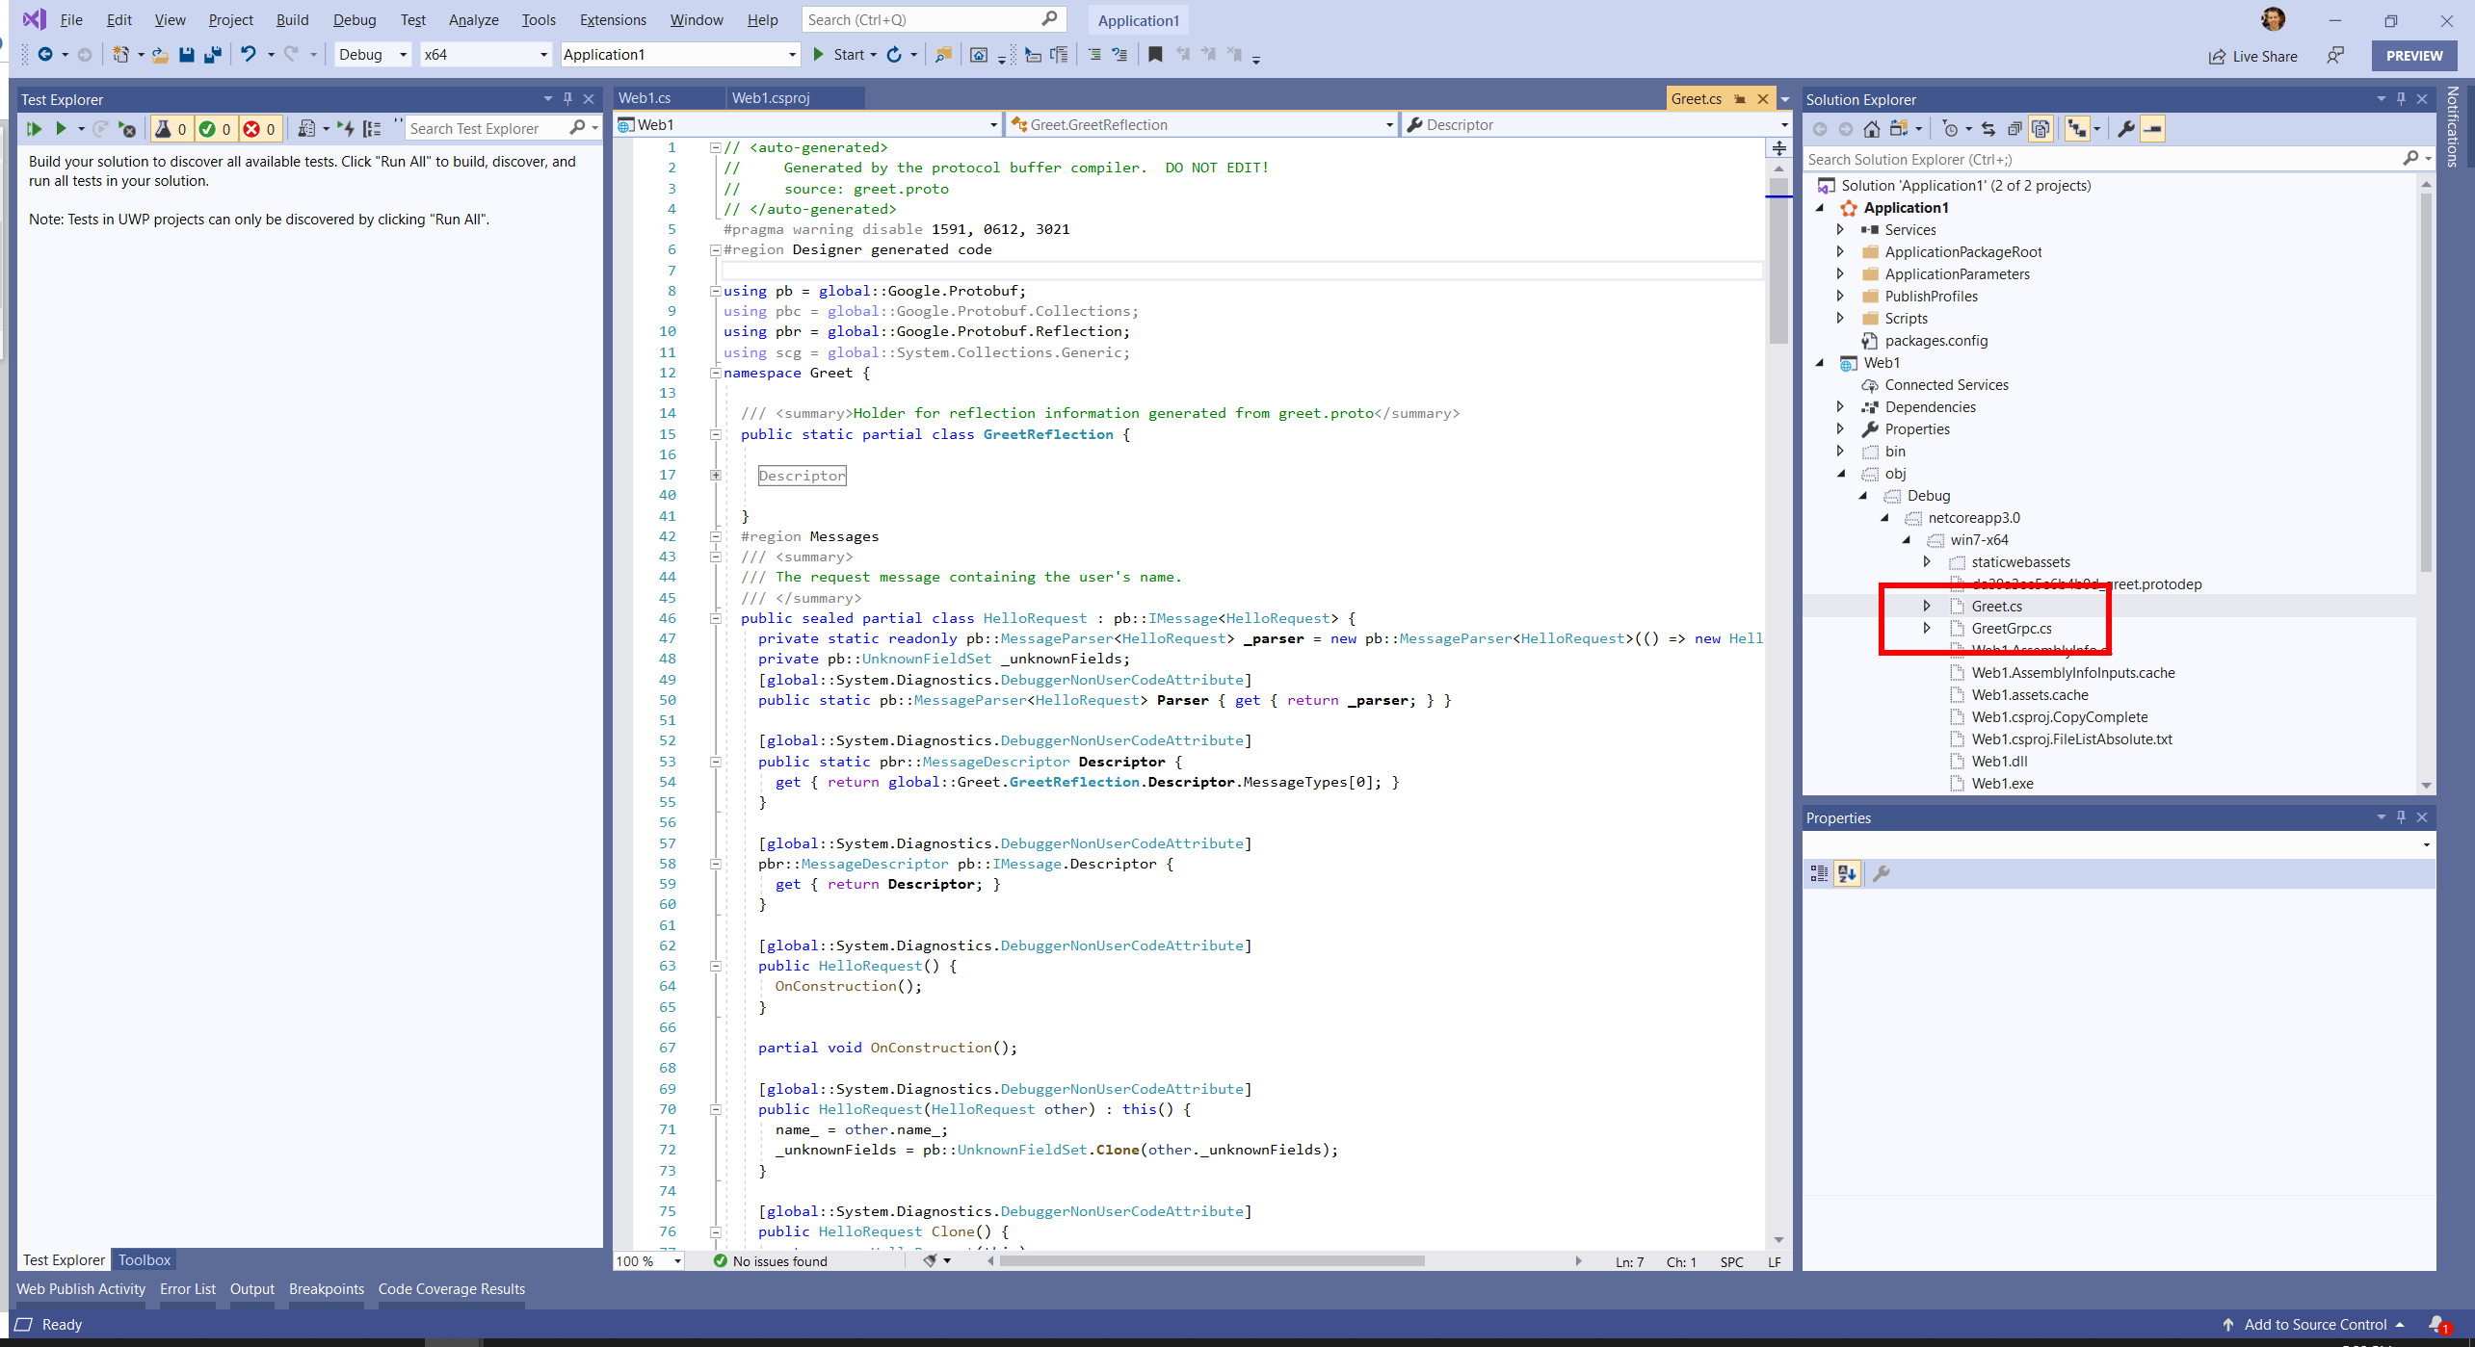Change the editor zoom level from 100%

click(646, 1261)
